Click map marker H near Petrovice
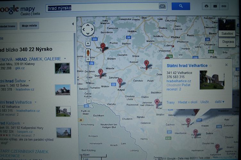This screenshot has width=241, height=160. tap(195, 134)
